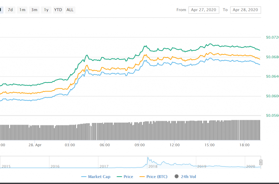The height and width of the screenshot is (184, 279).
Task: Click the 24h Vol gray dot icon
Action: tap(177, 176)
